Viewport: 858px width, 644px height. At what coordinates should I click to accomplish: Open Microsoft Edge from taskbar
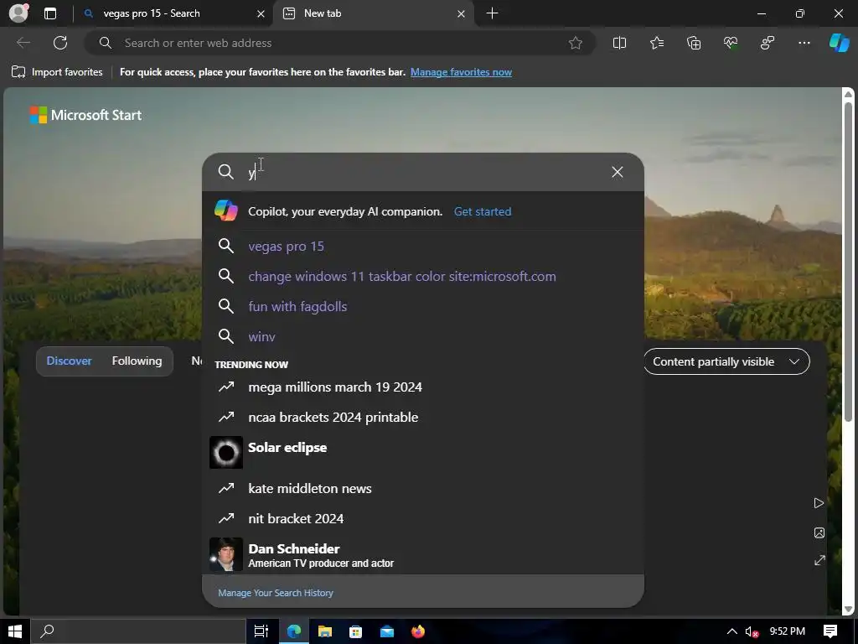(294, 631)
